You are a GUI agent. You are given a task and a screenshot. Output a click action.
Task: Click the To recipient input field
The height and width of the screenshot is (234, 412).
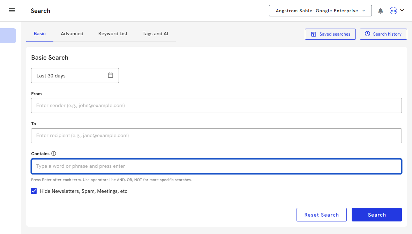click(x=216, y=136)
